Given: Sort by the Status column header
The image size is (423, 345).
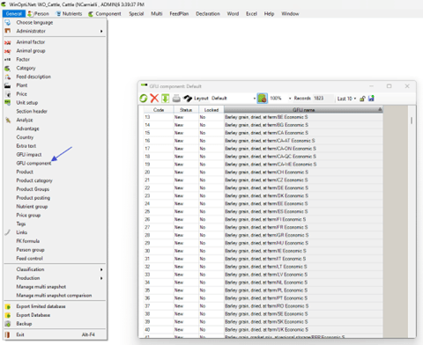Looking at the screenshot, I should 186,110.
